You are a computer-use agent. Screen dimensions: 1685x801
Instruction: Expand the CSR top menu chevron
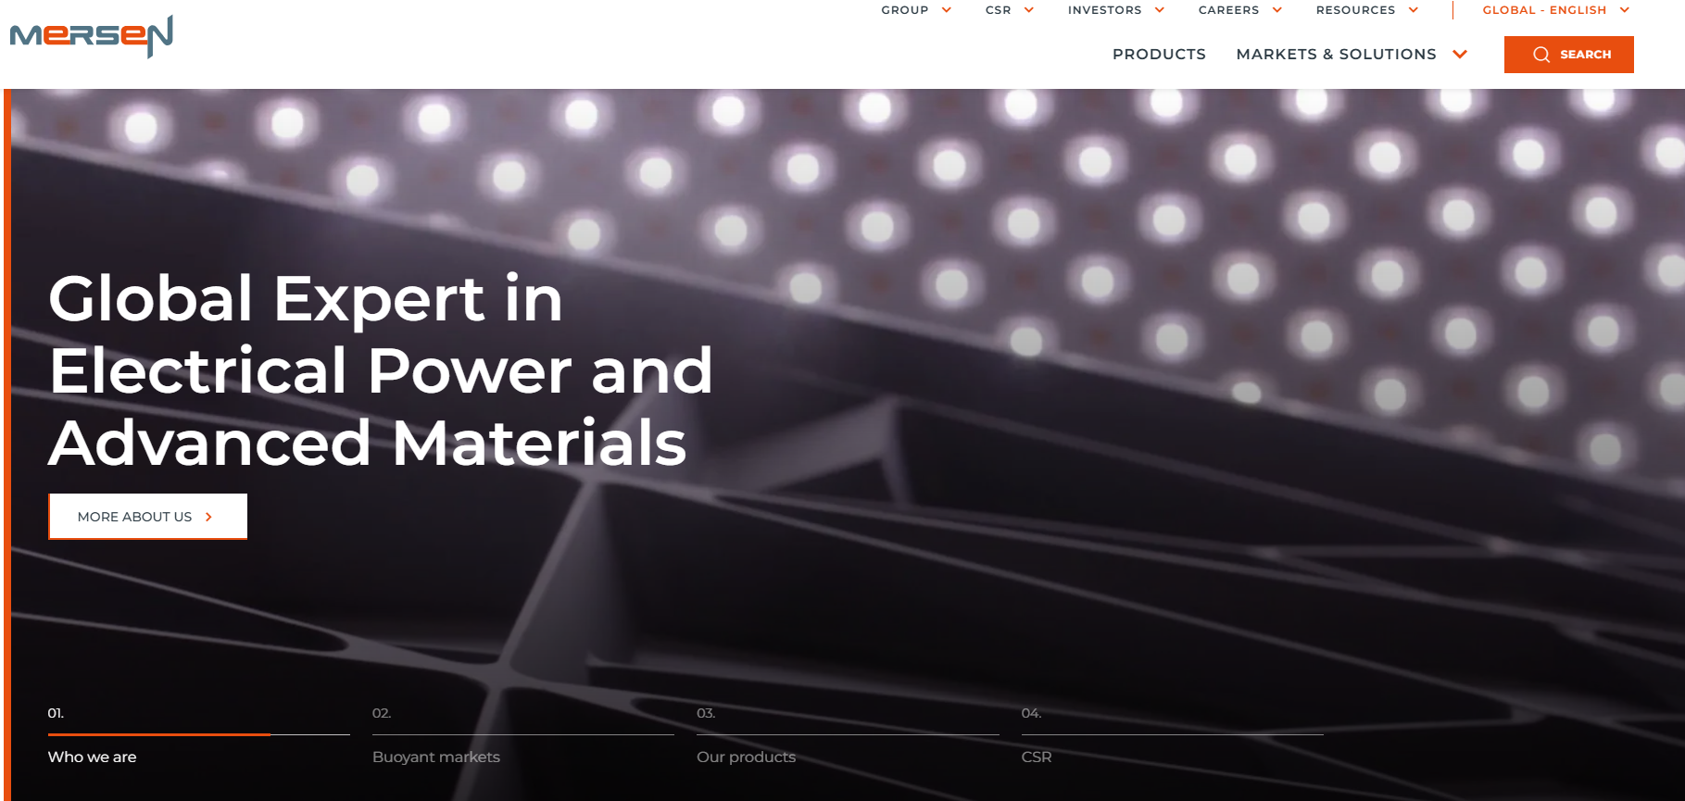[x=1029, y=10]
